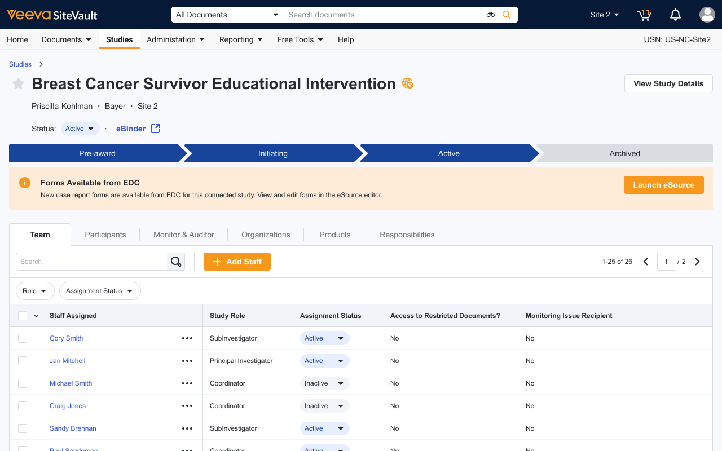The image size is (722, 451).
Task: Open the Reporting menu
Action: click(241, 39)
